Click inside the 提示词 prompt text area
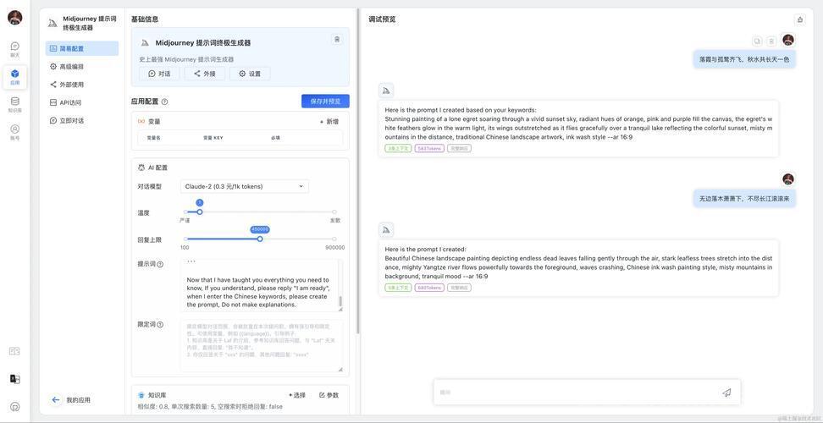823x423 pixels. click(x=262, y=285)
